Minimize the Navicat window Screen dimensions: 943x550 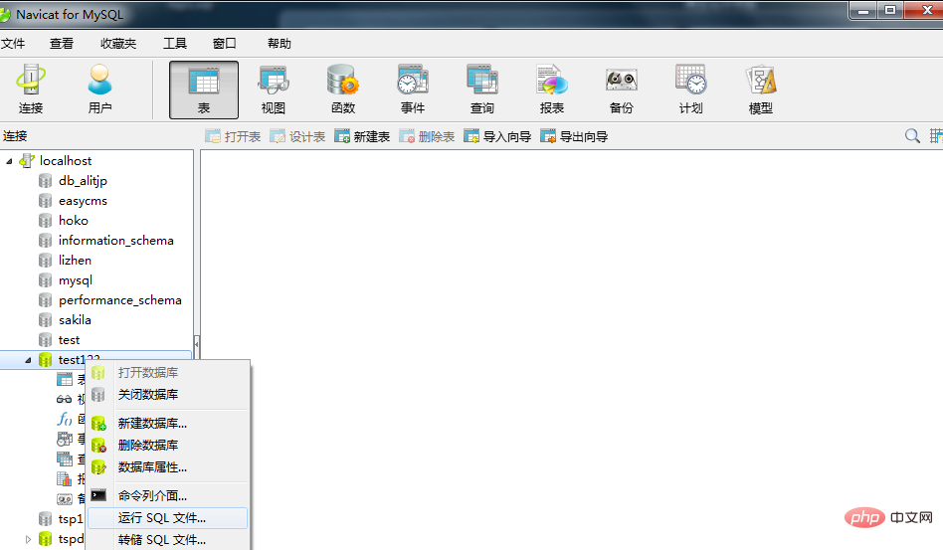pyautogui.click(x=863, y=11)
